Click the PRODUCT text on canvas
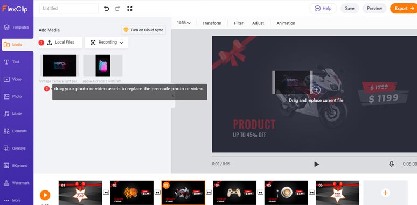The image size is (417, 205). click(x=254, y=124)
